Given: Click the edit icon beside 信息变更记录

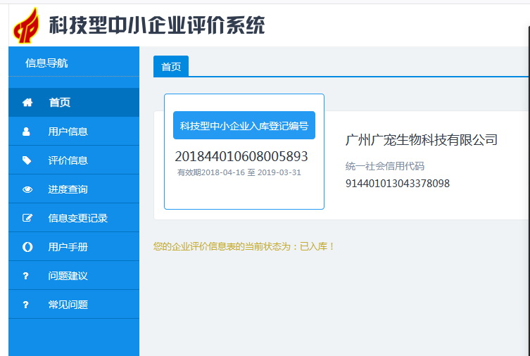Looking at the screenshot, I should 27,218.
